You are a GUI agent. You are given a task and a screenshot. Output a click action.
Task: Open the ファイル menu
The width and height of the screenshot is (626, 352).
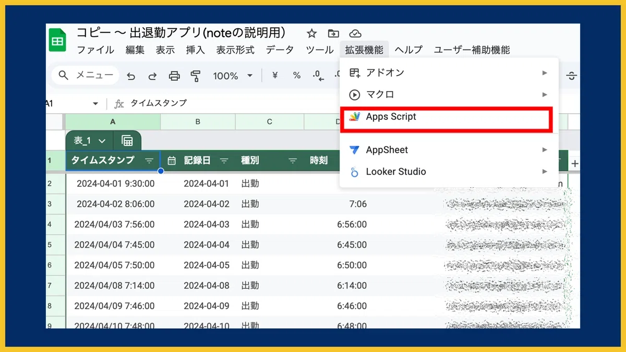95,50
